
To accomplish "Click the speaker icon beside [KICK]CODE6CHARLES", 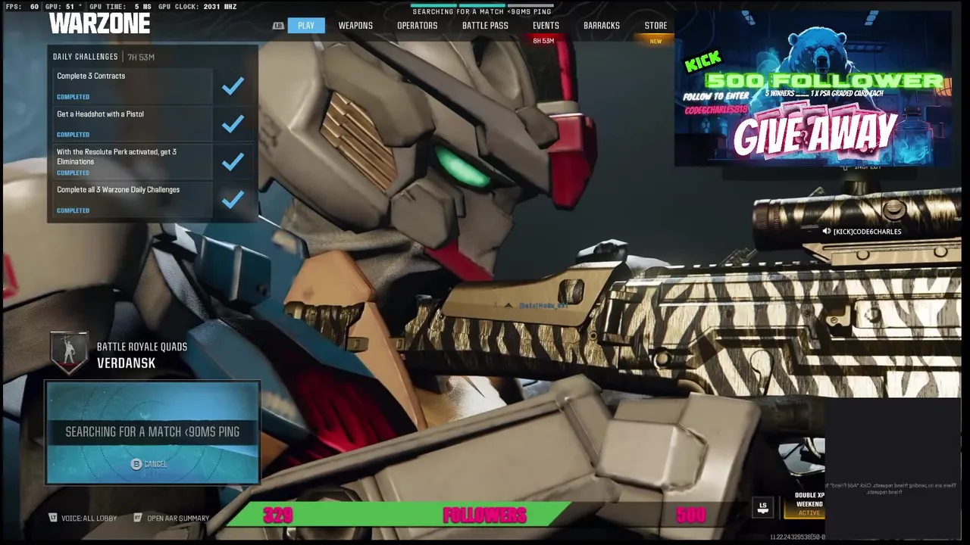I will [827, 232].
